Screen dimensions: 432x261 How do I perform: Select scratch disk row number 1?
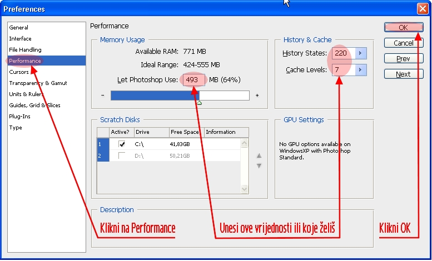click(x=103, y=144)
